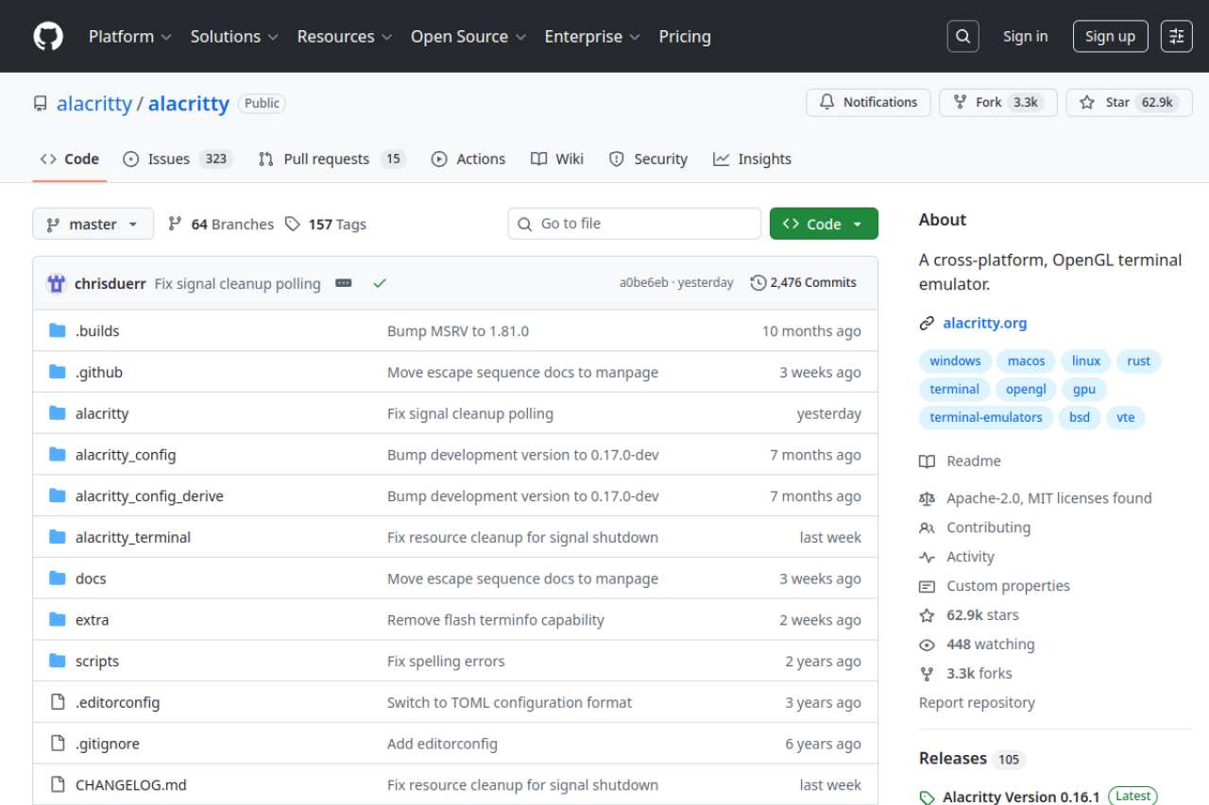Click the commit history clock icon
The image size is (1209, 805).
(x=758, y=282)
